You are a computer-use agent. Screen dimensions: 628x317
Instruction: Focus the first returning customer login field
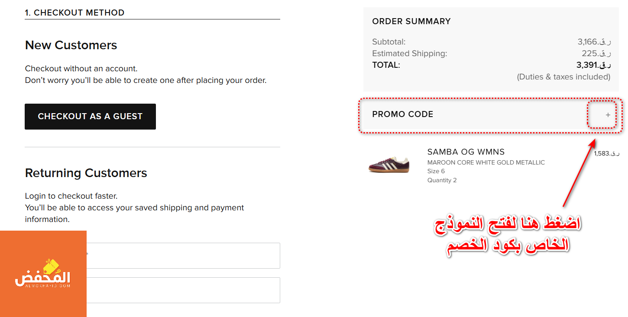pos(183,256)
